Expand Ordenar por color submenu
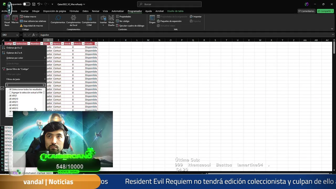 tap(25, 58)
